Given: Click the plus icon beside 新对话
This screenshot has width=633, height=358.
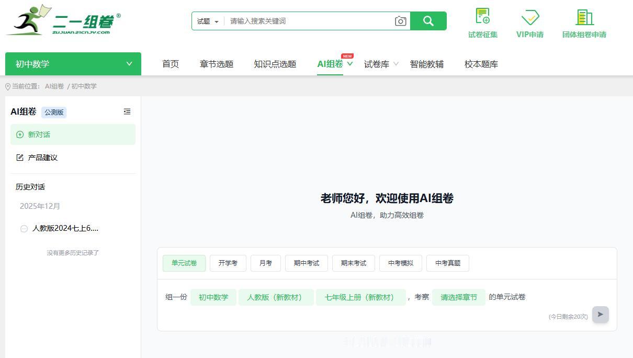Looking at the screenshot, I should pos(20,135).
